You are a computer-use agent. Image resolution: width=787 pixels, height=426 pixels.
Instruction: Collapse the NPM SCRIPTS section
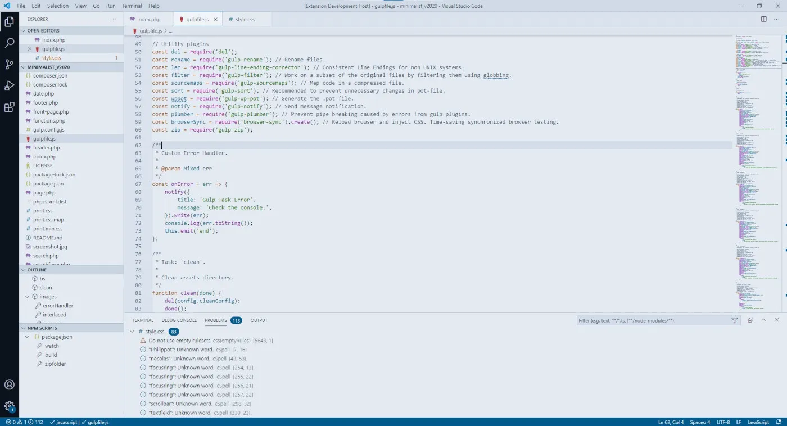24,328
